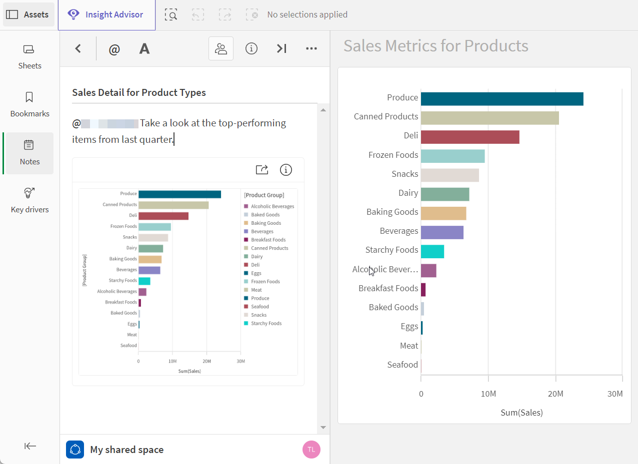Click the note scrollbar up arrow
This screenshot has height=464, width=638.
pyautogui.click(x=323, y=110)
